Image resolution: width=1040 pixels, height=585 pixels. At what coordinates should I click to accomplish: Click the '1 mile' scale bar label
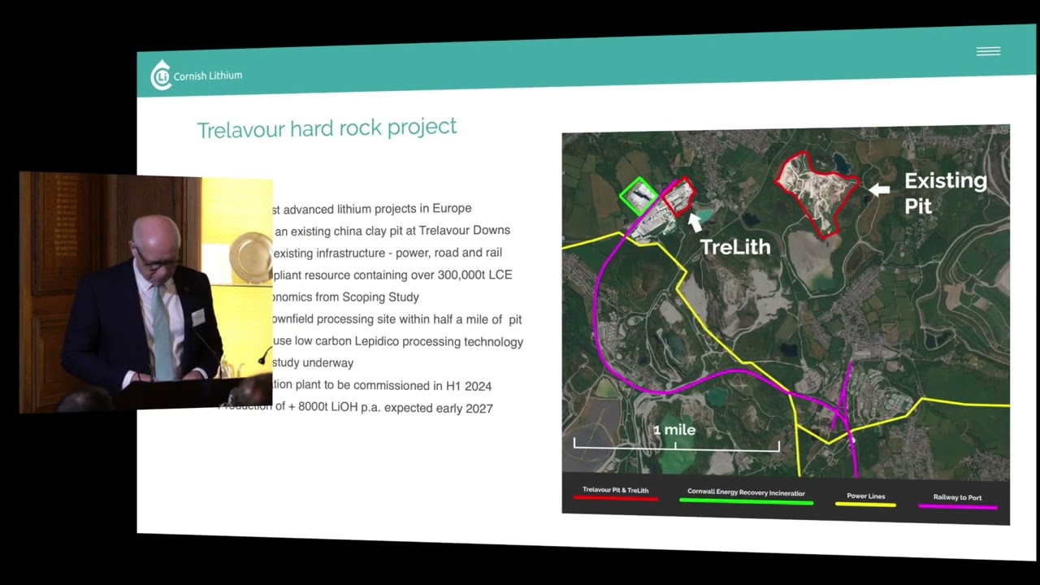pos(674,430)
